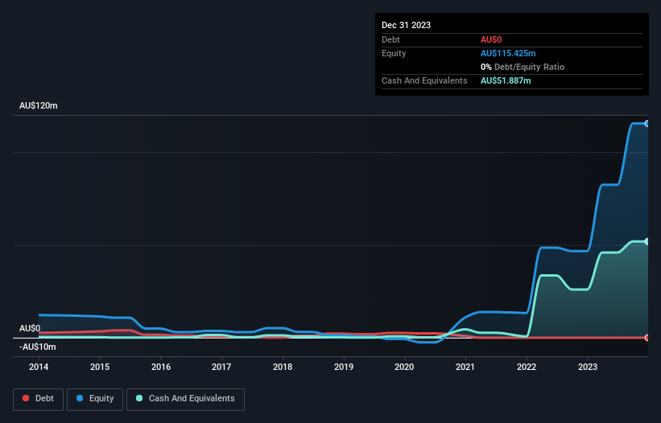Click the 2014 x-axis label
The height and width of the screenshot is (423, 661).
point(39,367)
